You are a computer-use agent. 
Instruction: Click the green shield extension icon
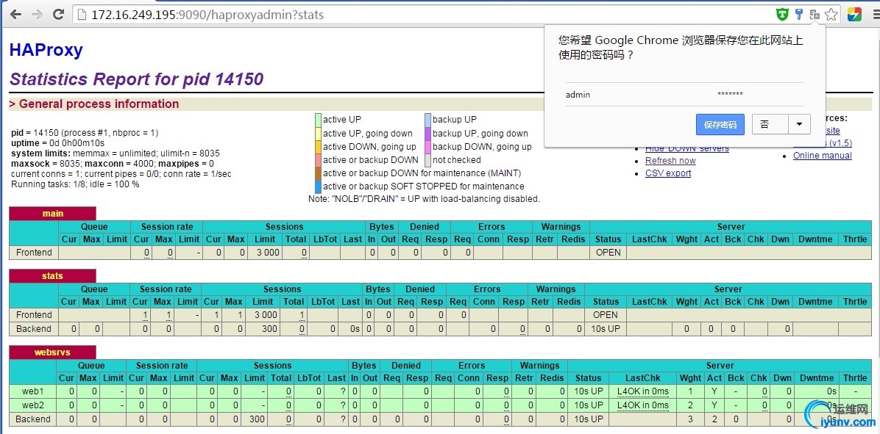[x=782, y=15]
